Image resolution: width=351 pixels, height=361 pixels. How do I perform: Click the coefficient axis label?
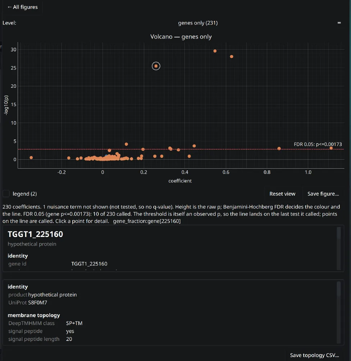click(180, 181)
